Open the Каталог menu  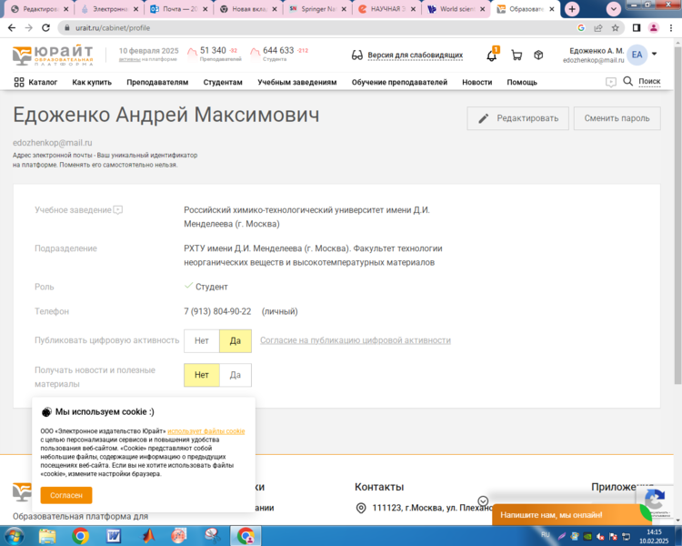(x=36, y=82)
